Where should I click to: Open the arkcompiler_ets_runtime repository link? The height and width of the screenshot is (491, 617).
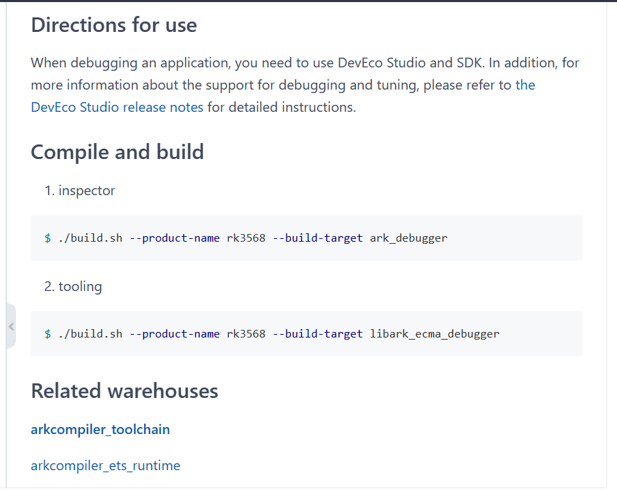point(106,465)
